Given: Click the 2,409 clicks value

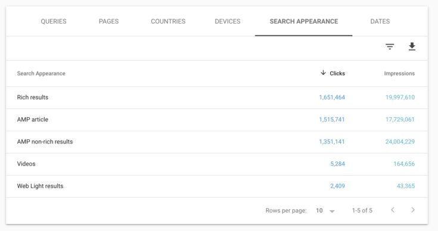Looking at the screenshot, I should tap(337, 186).
